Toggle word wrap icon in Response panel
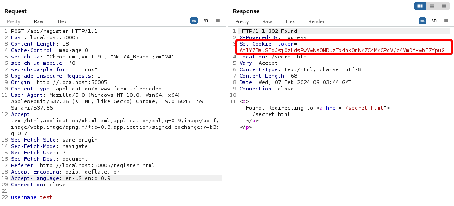The height and width of the screenshot is (206, 454). tap(422, 21)
